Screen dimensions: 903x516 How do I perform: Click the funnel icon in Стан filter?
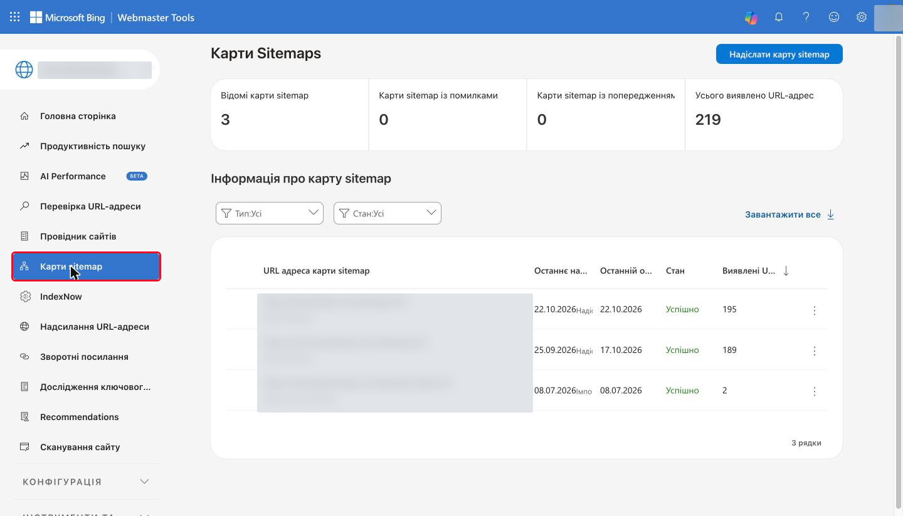344,214
